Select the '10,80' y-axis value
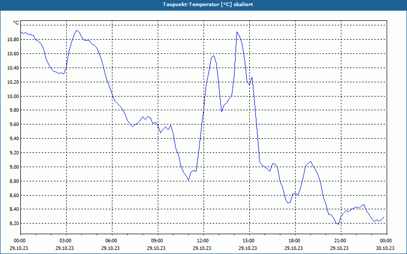The width and height of the screenshot is (407, 254). point(14,40)
